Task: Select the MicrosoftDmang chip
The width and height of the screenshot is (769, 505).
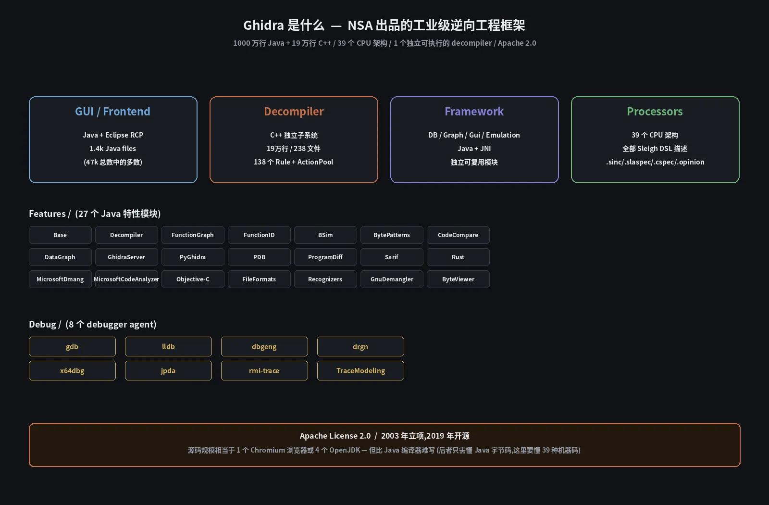Action: pyautogui.click(x=60, y=279)
